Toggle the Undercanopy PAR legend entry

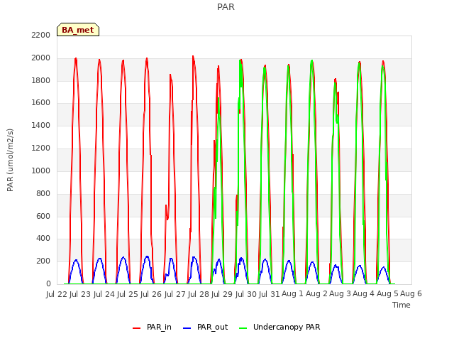pos(279,327)
